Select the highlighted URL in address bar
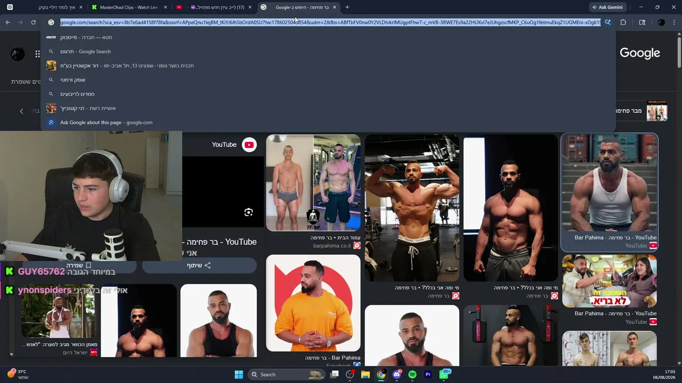The height and width of the screenshot is (383, 682). point(330,22)
